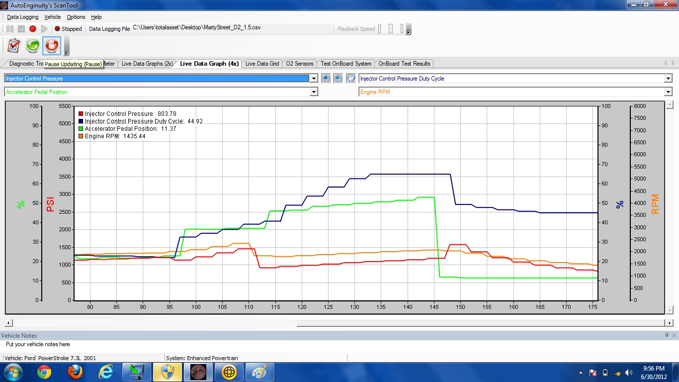Click the taskbar clock showing 9:56 PM
This screenshot has height=382, width=679.
(x=653, y=372)
